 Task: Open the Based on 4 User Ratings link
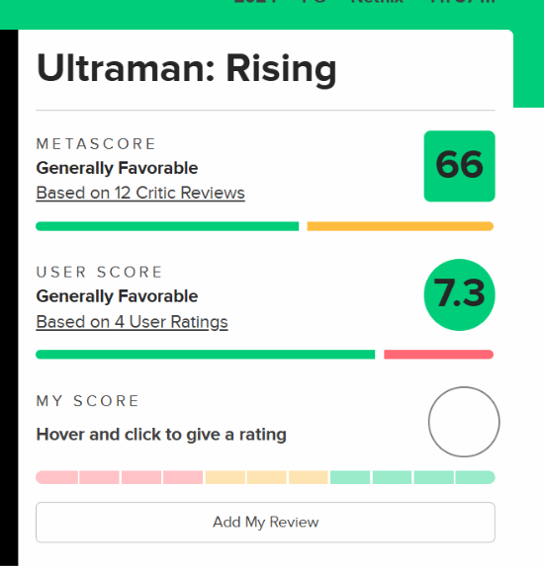(132, 322)
